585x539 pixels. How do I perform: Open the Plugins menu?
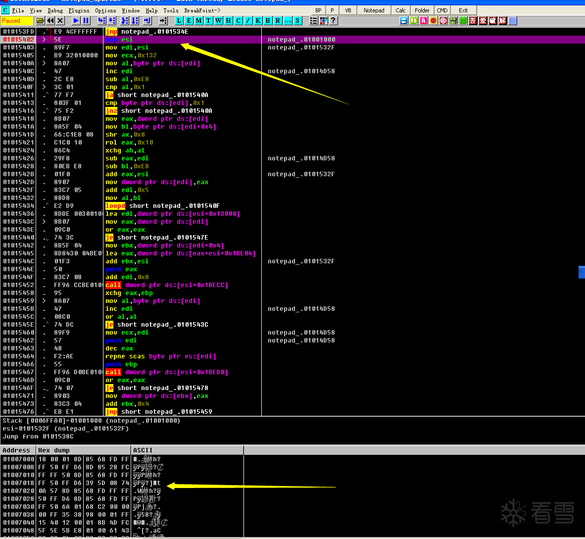click(79, 10)
